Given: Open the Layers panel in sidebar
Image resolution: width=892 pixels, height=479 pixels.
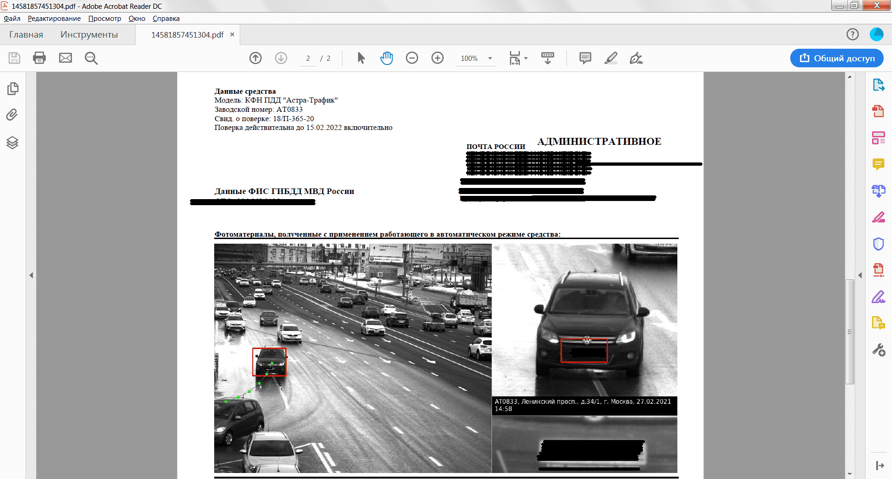Looking at the screenshot, I should (13, 142).
